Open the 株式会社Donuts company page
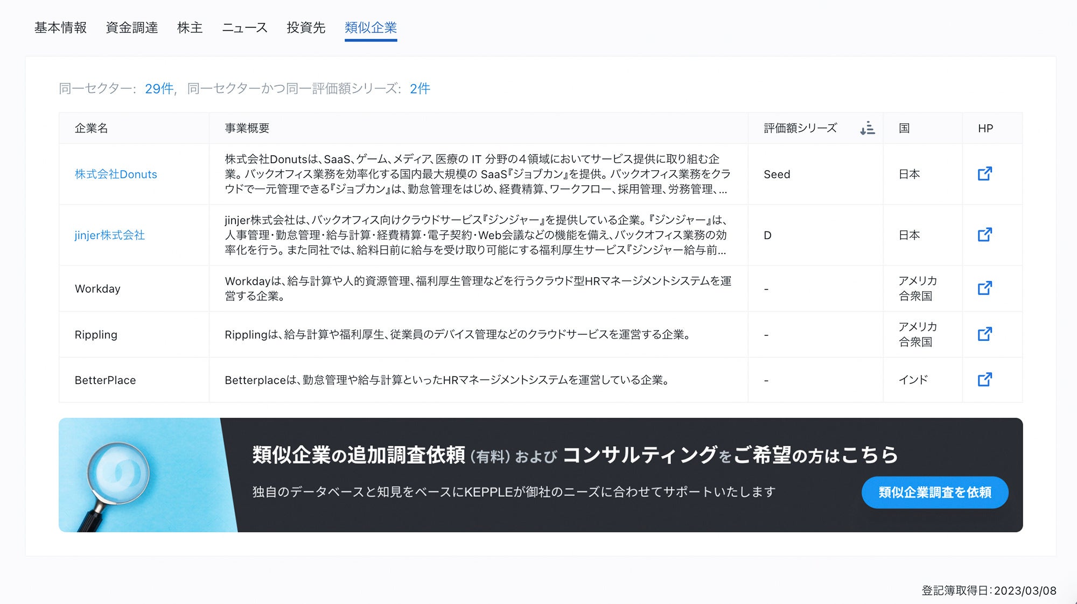 [x=115, y=174]
